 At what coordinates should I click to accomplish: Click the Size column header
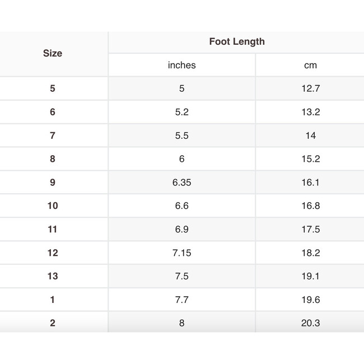(x=53, y=53)
